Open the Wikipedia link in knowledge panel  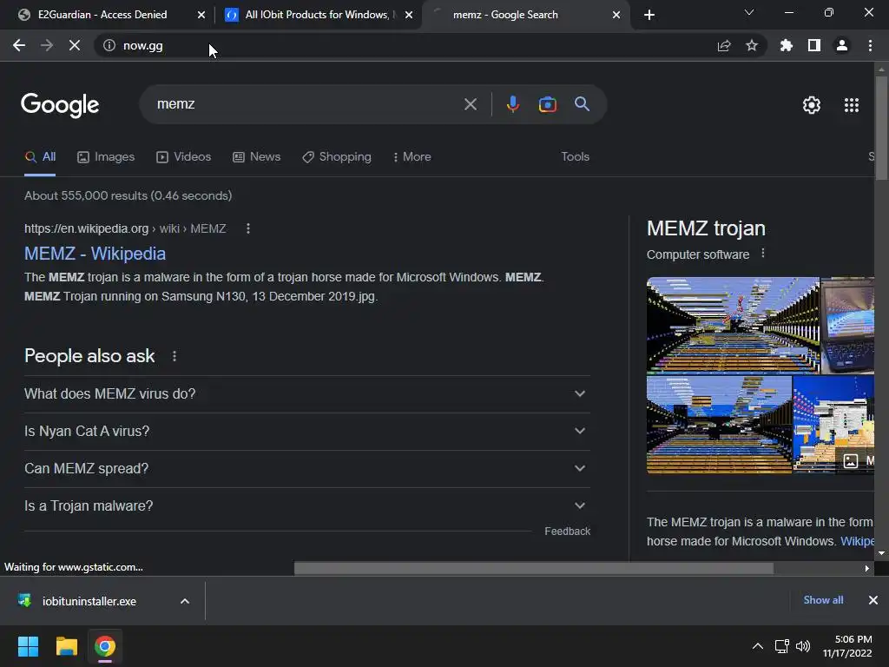pos(857,541)
